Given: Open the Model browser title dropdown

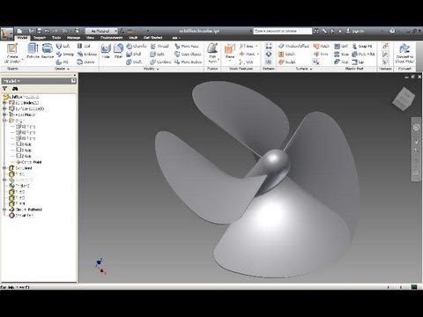Looking at the screenshot, I should tap(12, 81).
